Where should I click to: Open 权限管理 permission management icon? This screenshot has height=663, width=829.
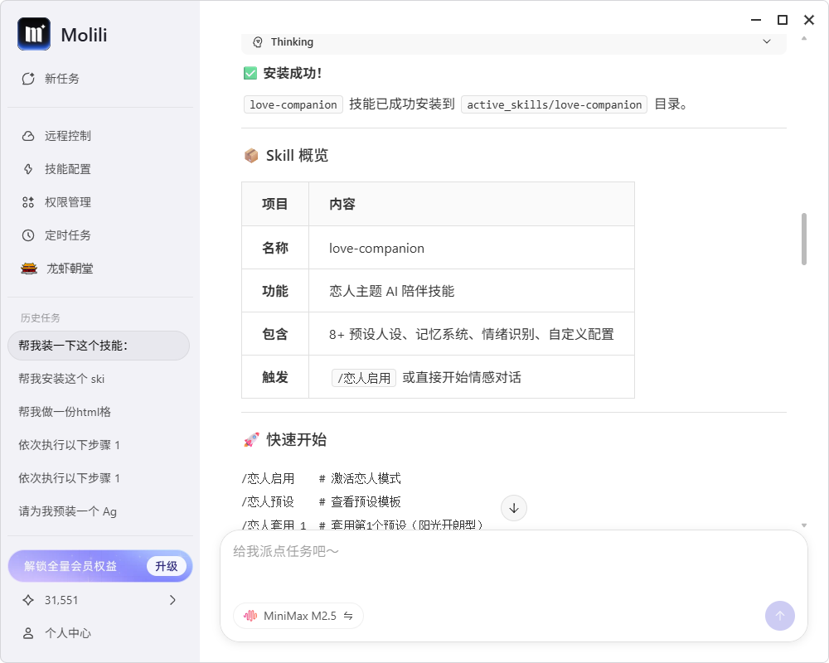28,202
